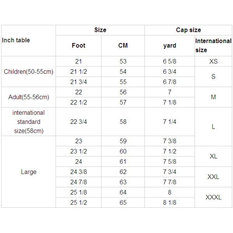Select the XXL size cell
The height and width of the screenshot is (233, 233).
(x=213, y=177)
